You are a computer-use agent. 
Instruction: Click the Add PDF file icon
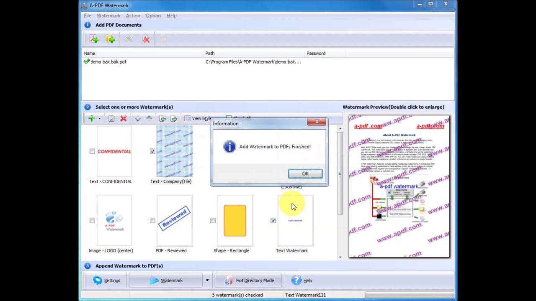pyautogui.click(x=94, y=39)
